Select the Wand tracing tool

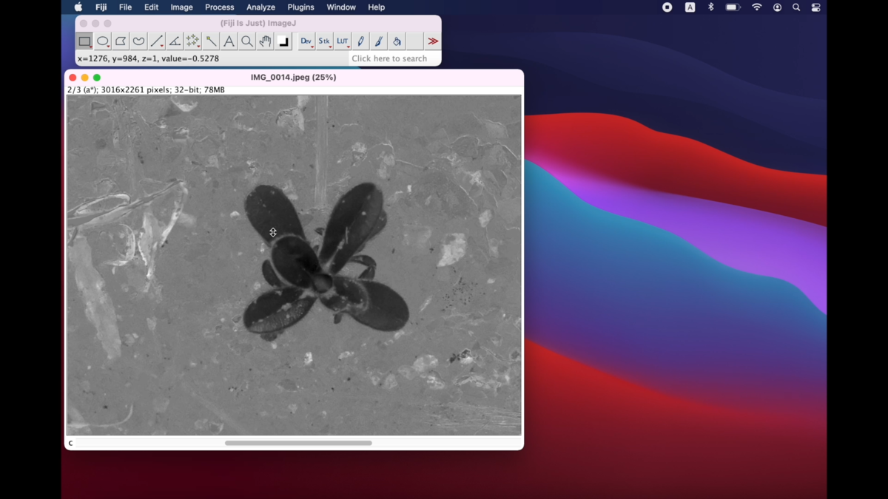(x=211, y=41)
